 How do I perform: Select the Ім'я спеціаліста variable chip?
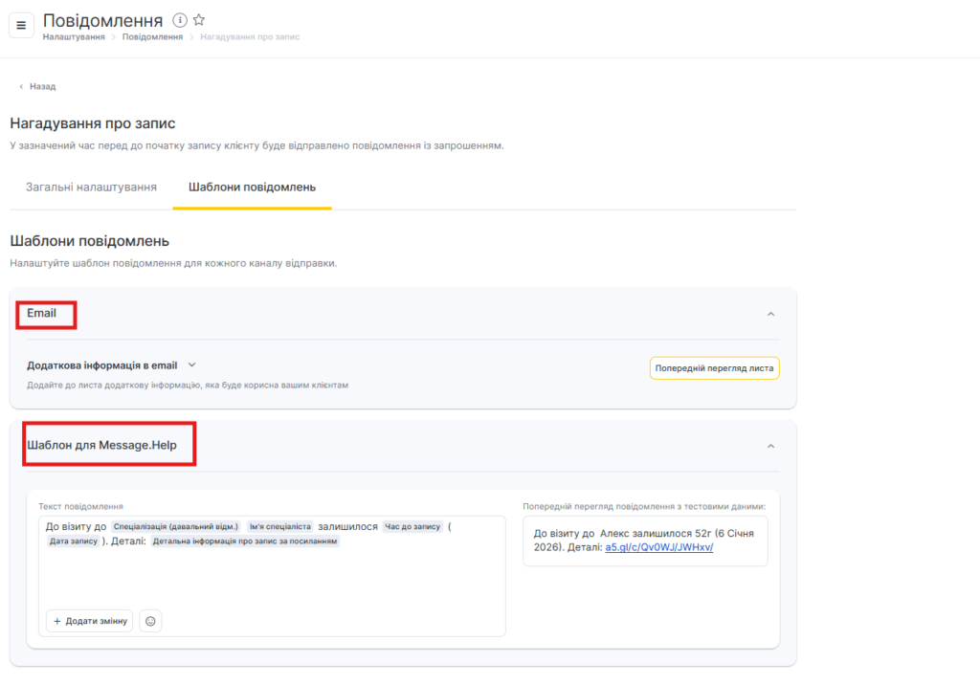point(279,526)
